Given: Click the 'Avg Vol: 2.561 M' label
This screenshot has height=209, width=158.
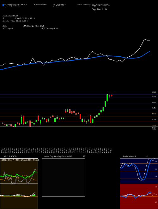Looking at the screenshot, I should [x=101, y=6].
